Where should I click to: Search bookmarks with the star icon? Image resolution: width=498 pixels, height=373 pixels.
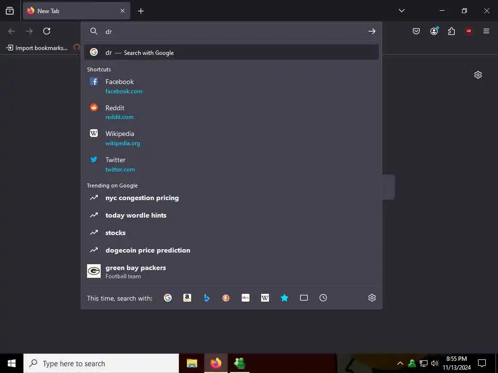click(x=284, y=298)
